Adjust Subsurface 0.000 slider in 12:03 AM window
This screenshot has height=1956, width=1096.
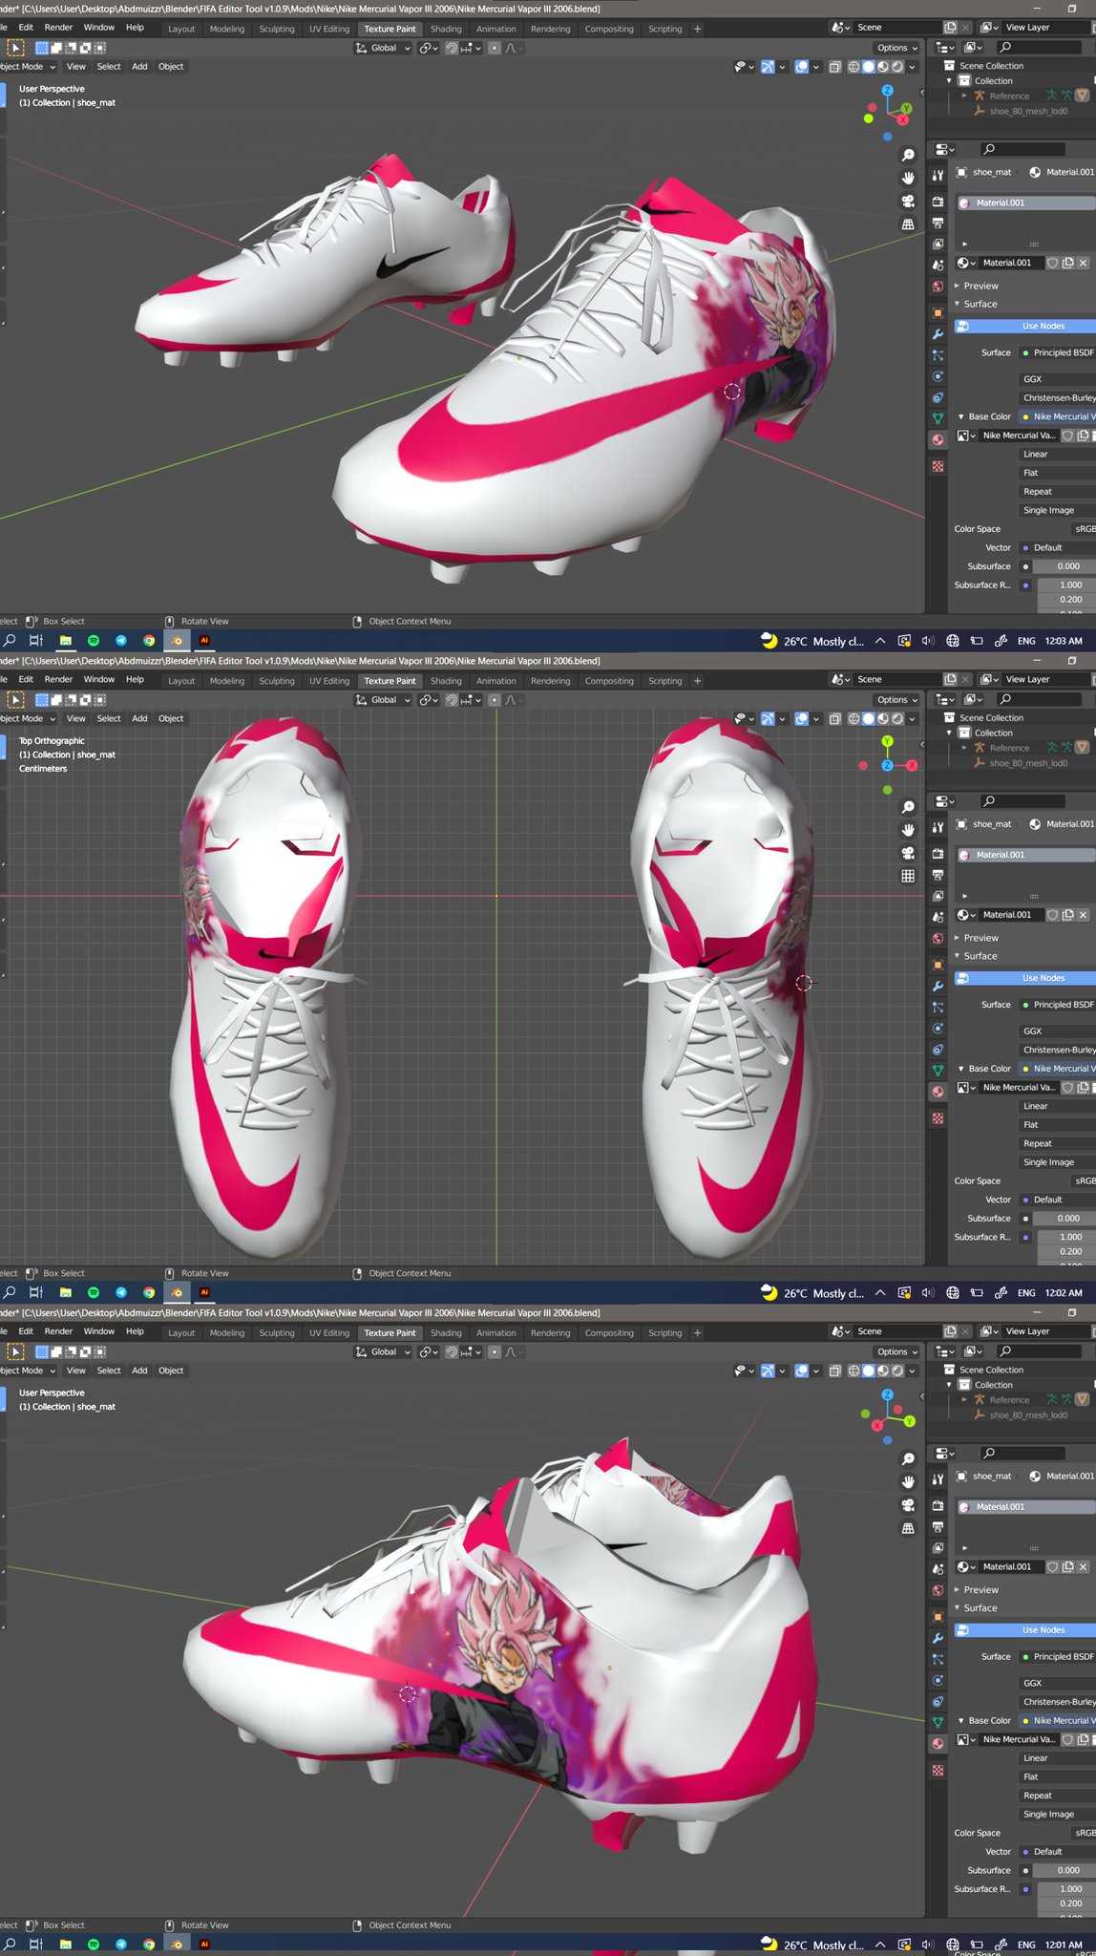(1066, 566)
